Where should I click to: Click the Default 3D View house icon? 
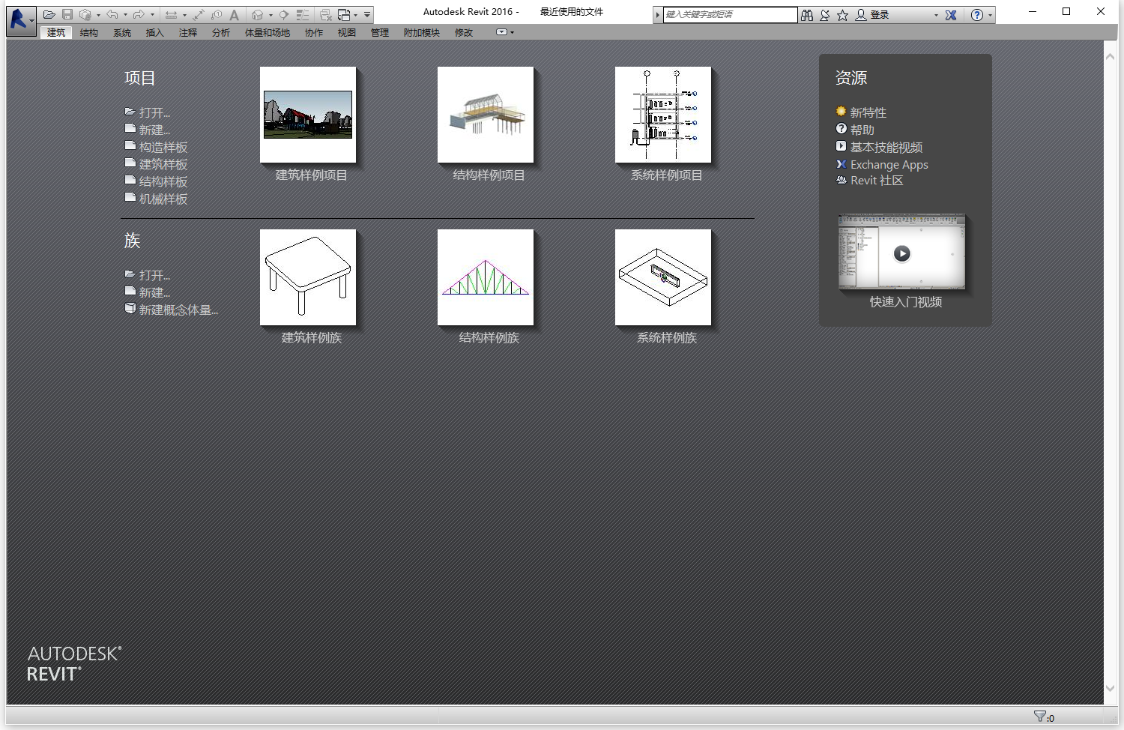pyautogui.click(x=258, y=15)
